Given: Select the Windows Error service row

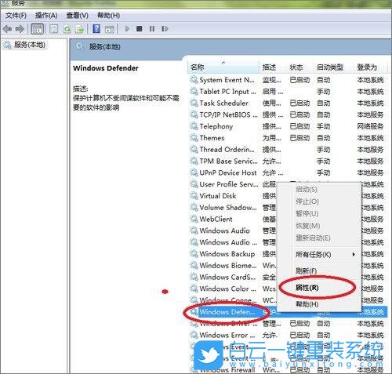Looking at the screenshot, I should (288, 335).
